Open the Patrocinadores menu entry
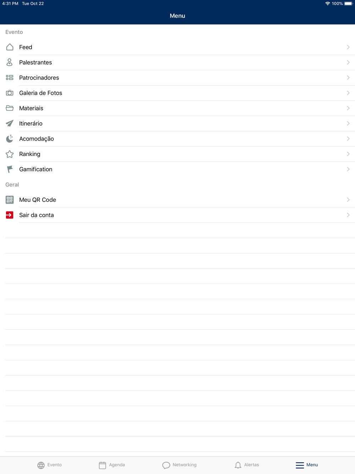This screenshot has height=474, width=355. (177, 77)
